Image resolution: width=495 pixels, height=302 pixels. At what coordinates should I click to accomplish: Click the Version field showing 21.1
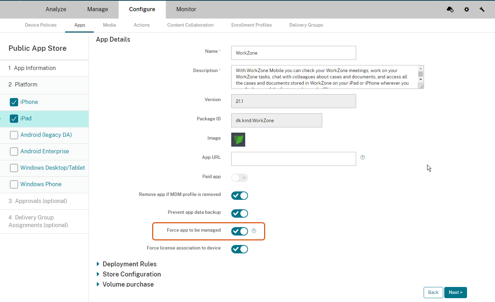294,101
